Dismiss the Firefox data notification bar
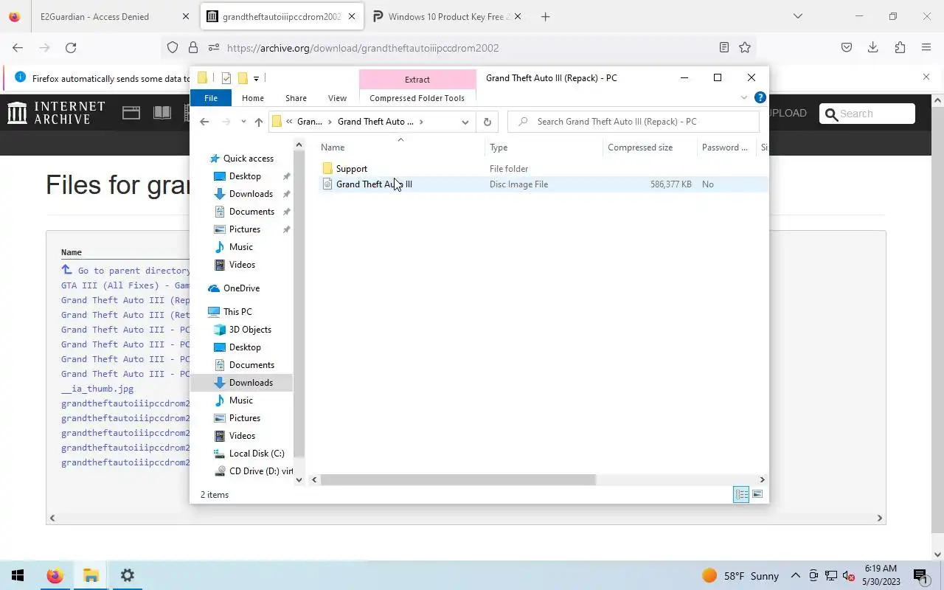Image resolution: width=944 pixels, height=590 pixels. [x=926, y=77]
